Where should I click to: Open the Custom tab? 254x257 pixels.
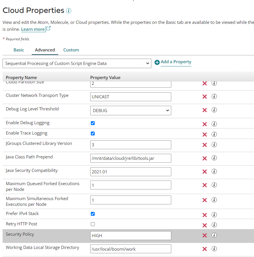pos(71,50)
